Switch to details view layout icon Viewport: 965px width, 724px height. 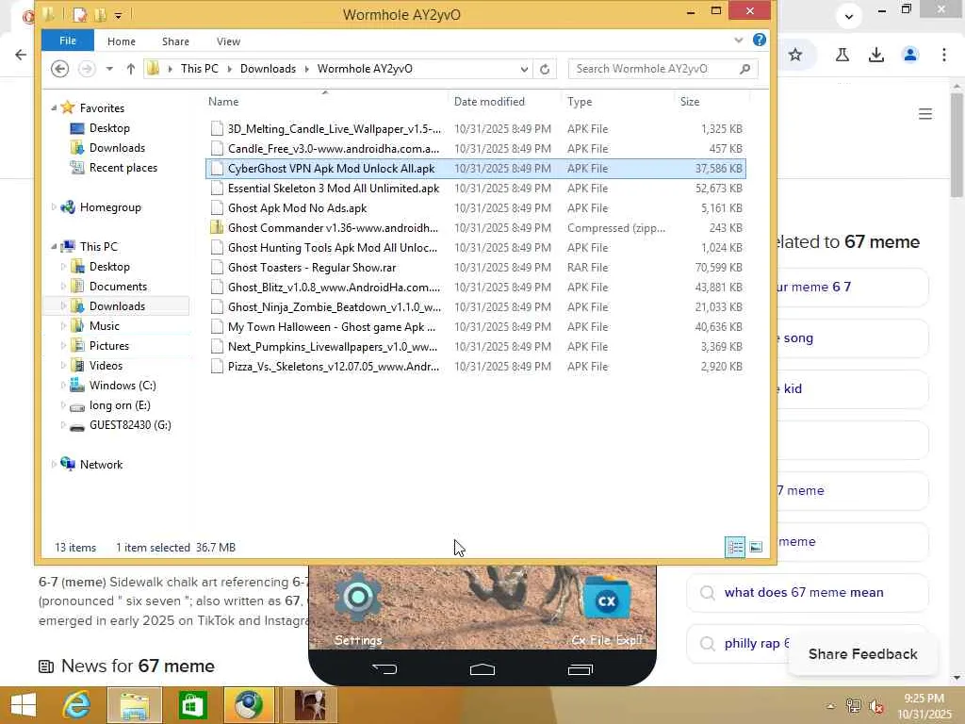pyautogui.click(x=735, y=547)
